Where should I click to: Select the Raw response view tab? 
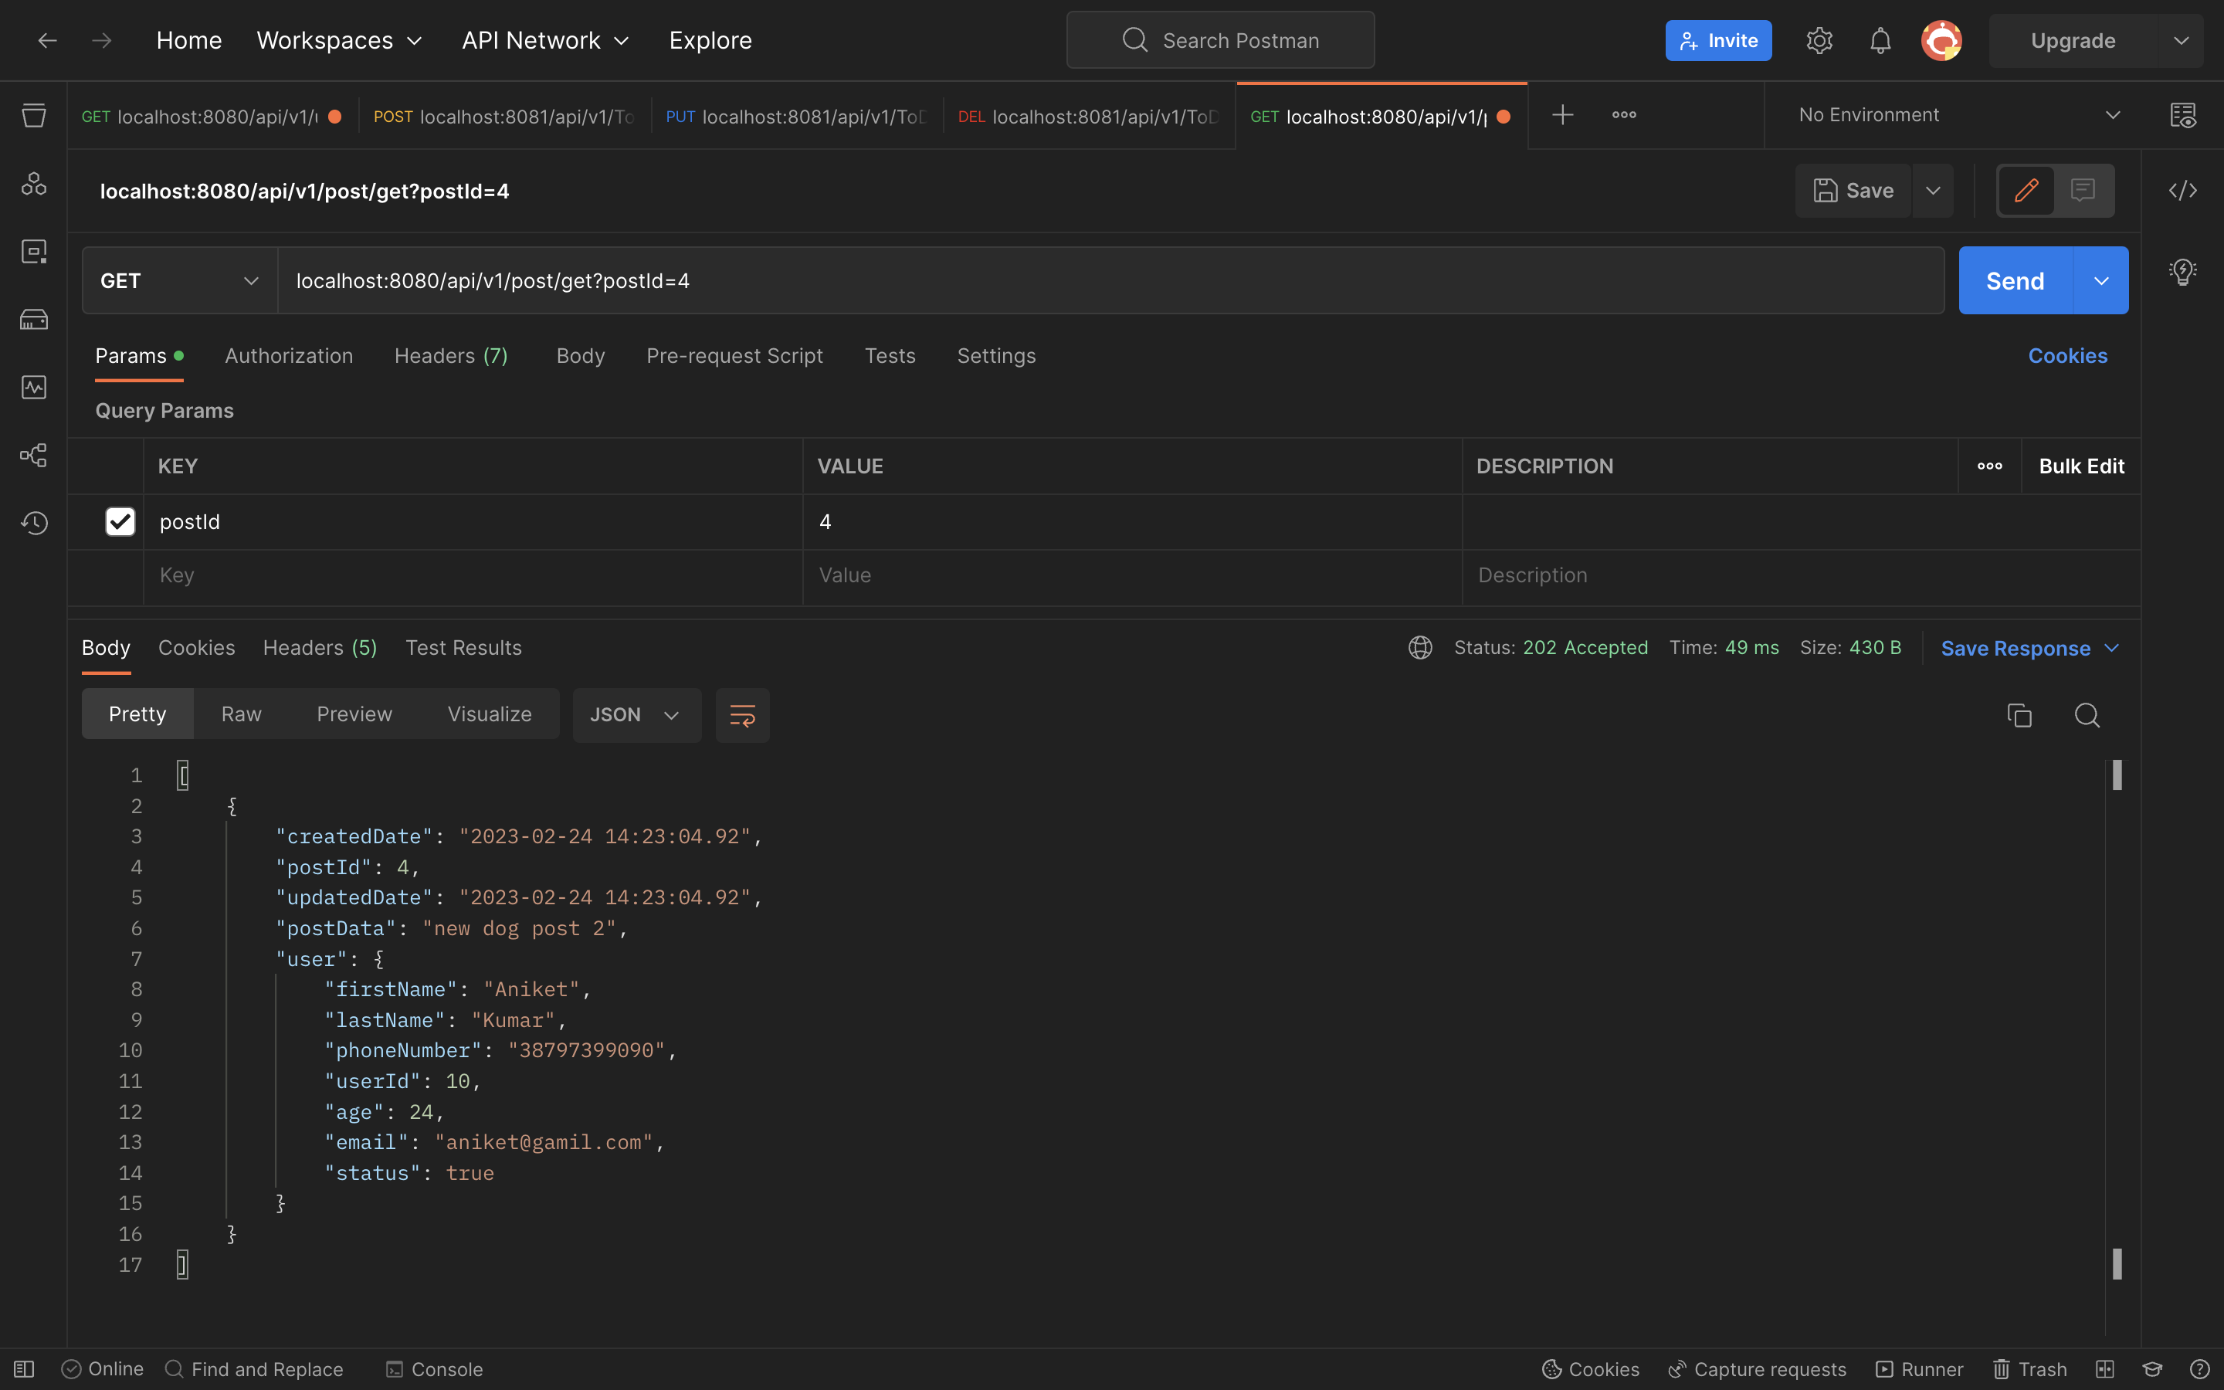pos(241,714)
